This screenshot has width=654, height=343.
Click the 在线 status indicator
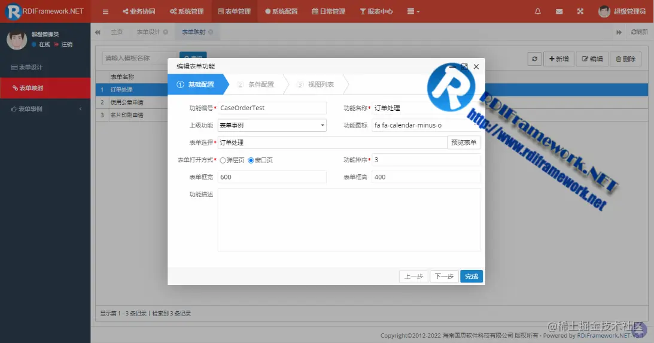point(41,44)
